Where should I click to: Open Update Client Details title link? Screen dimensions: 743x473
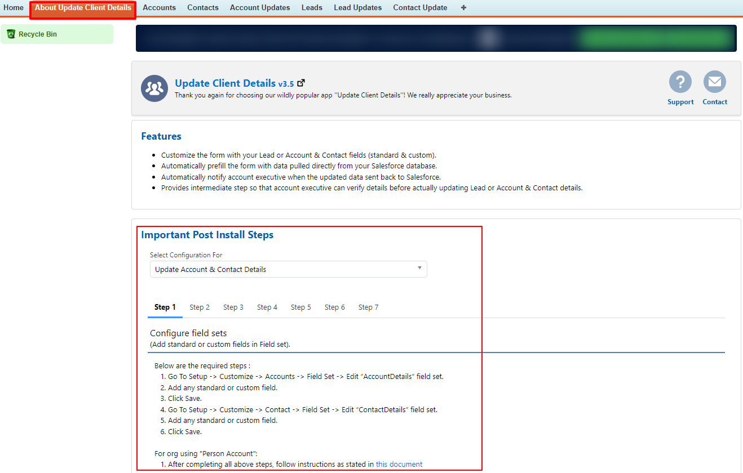pyautogui.click(x=225, y=83)
